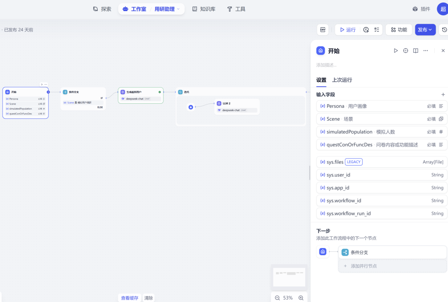Image resolution: width=448 pixels, height=302 pixels.
Task: Open the ENV environment variables panel
Action: point(323,29)
